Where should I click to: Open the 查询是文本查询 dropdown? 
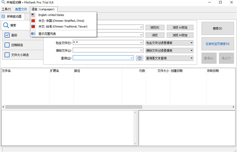click(x=169, y=58)
